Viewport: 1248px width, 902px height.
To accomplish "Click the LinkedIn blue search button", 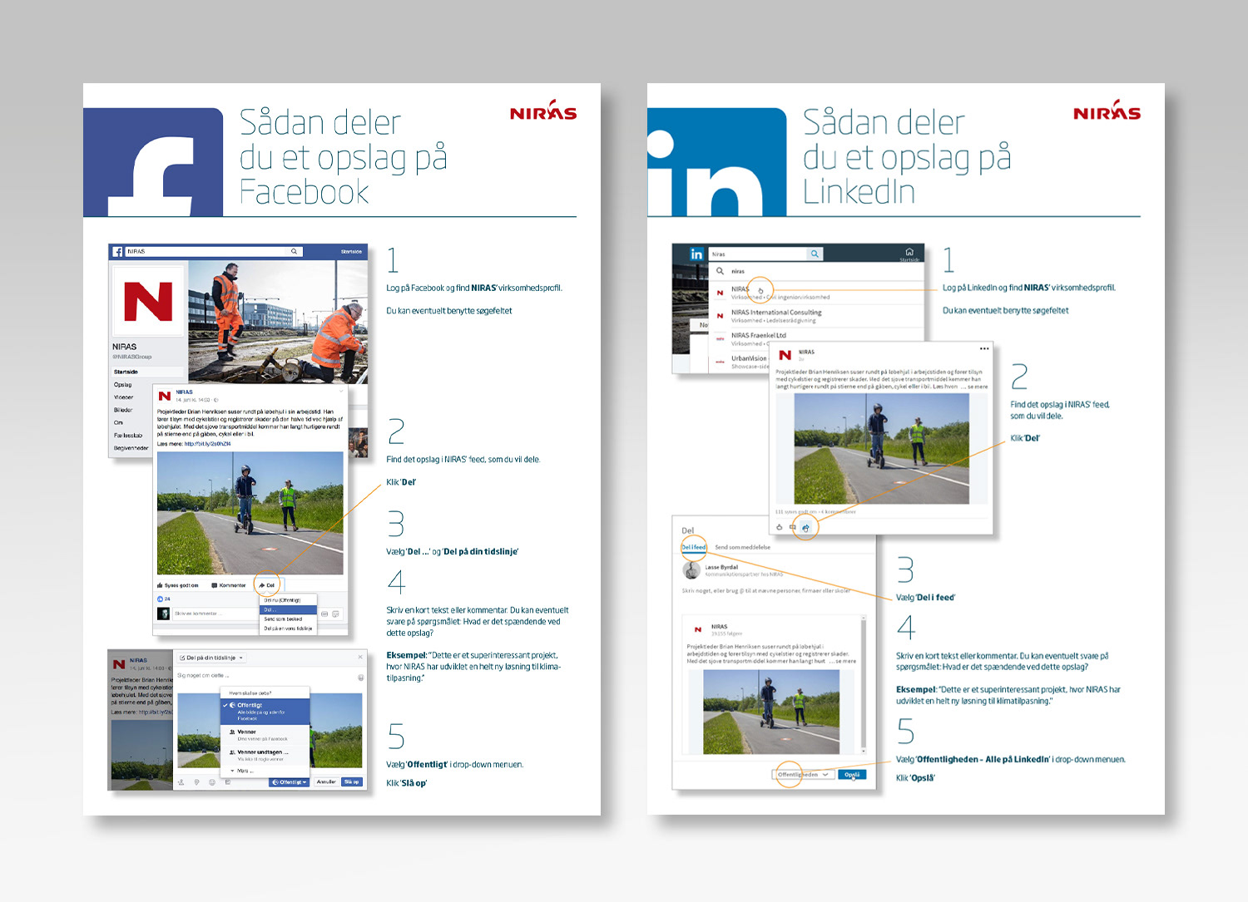I will click(x=815, y=254).
